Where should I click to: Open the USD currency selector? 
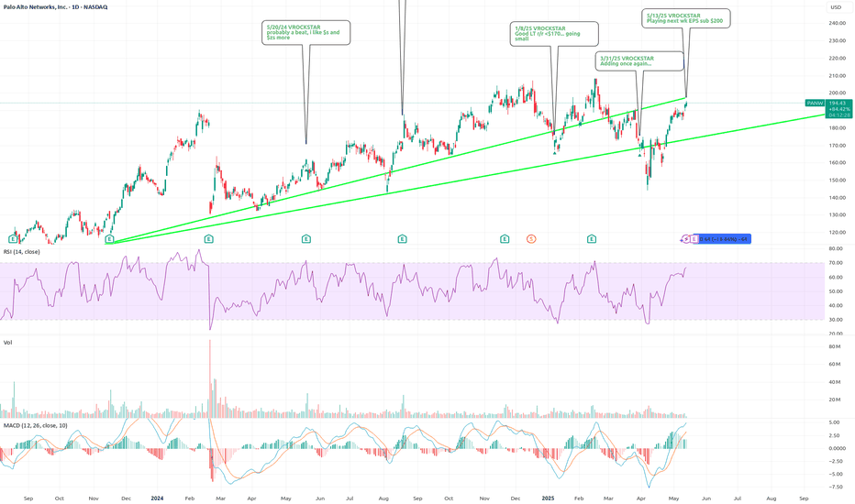(836, 7)
